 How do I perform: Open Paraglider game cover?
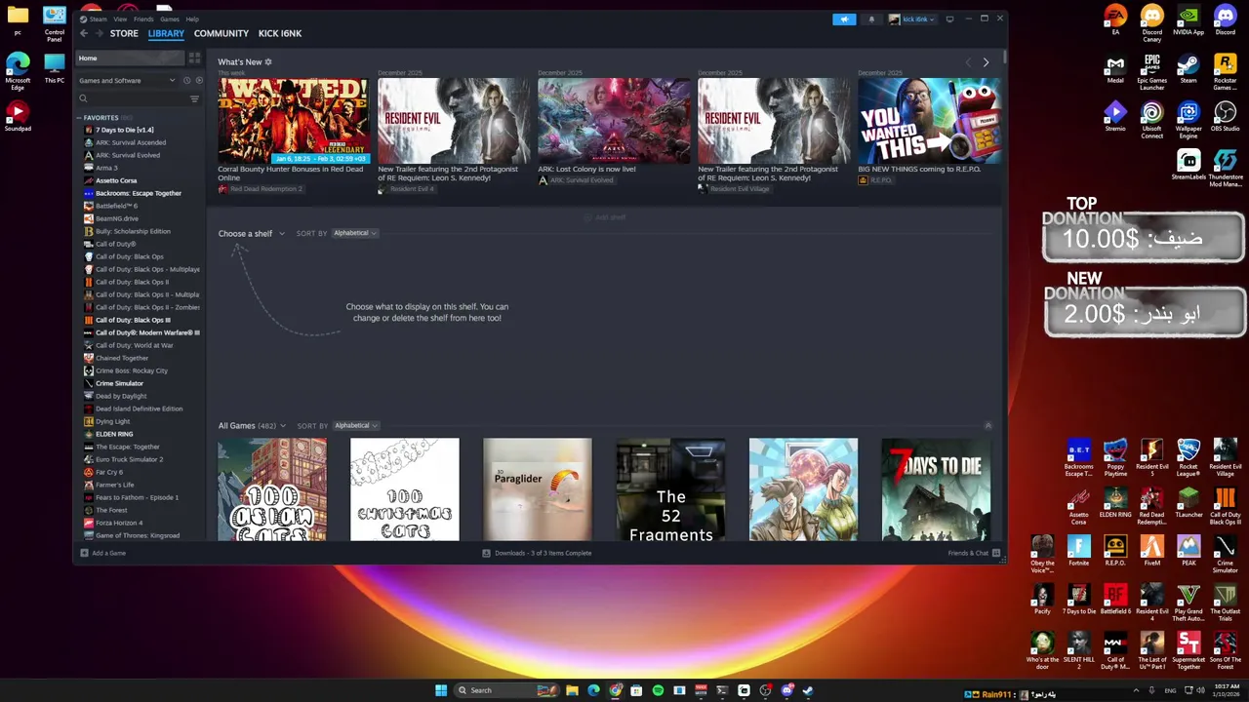click(538, 489)
